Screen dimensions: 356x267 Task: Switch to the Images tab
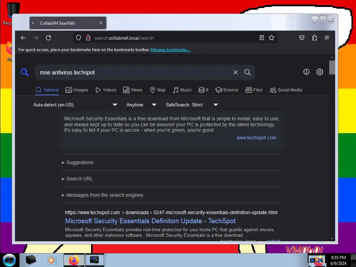pos(77,90)
